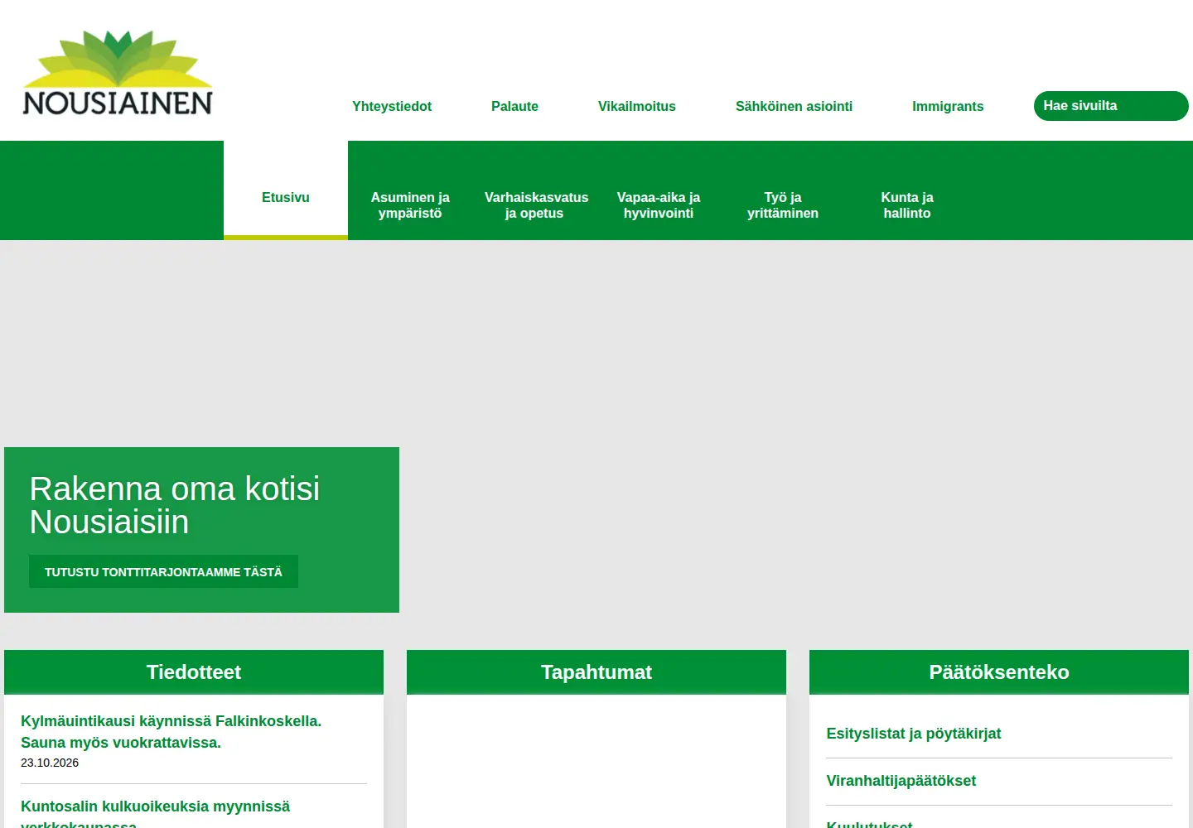Open Asuminen ja ympäristö menu

point(410,205)
